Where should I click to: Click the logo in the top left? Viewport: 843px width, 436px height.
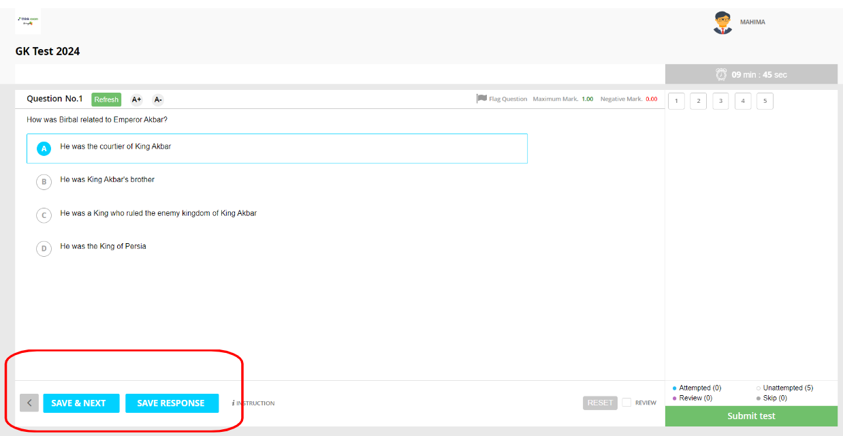coord(28,22)
